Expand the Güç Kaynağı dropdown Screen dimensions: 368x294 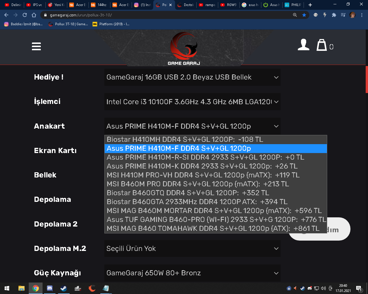(x=192, y=273)
